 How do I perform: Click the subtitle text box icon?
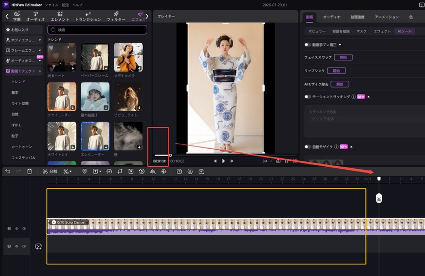click(179, 171)
